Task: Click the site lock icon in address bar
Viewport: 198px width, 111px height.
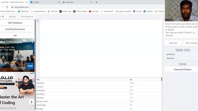Action: [x=12, y=7]
